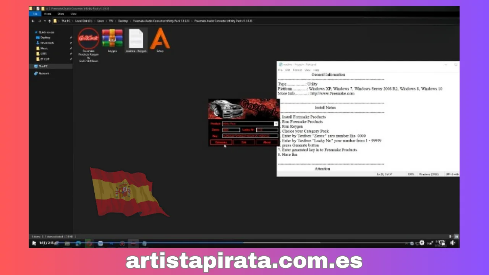Click the Lucky Nr input field
Screen dimensions: 489x275
(267, 130)
